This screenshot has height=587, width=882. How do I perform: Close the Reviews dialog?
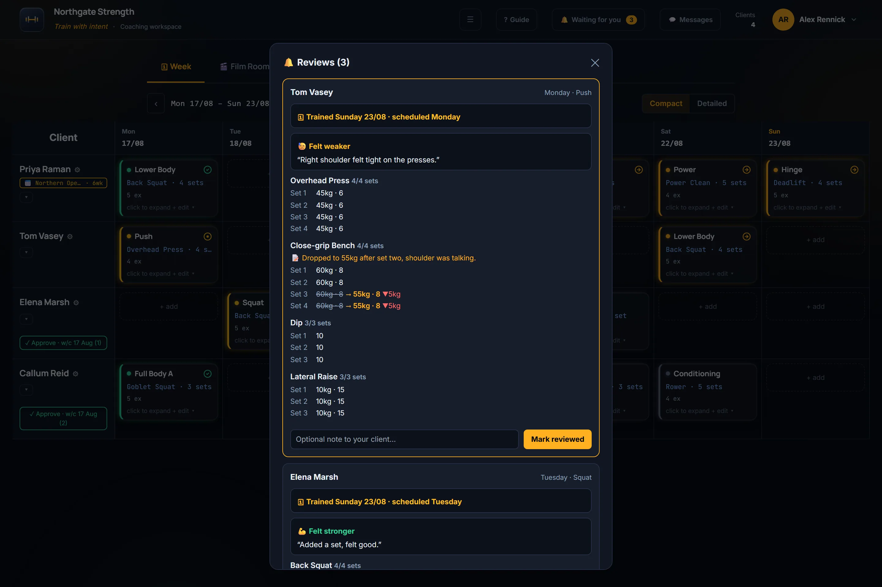tap(595, 62)
